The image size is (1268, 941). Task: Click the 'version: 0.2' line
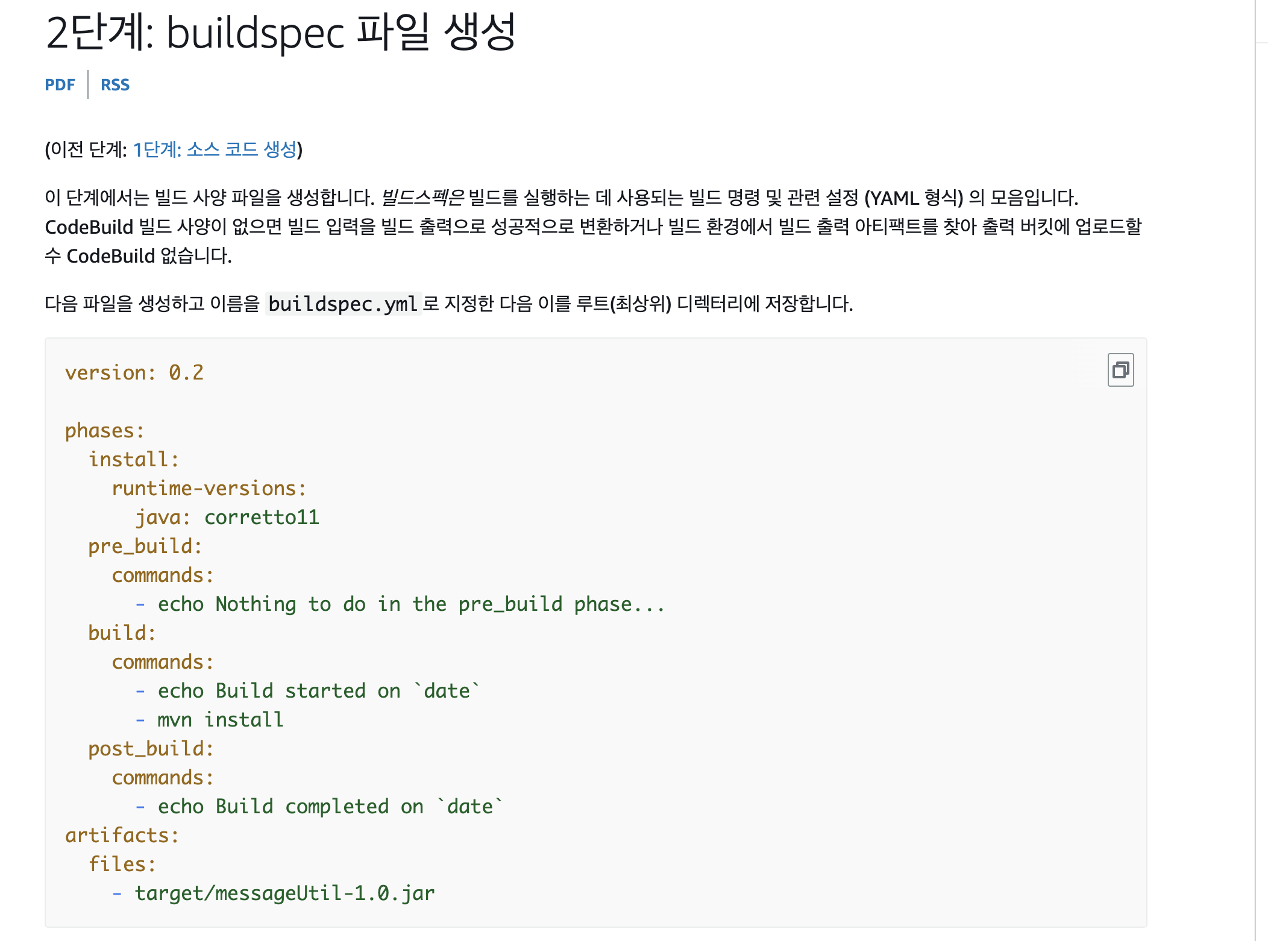134,373
